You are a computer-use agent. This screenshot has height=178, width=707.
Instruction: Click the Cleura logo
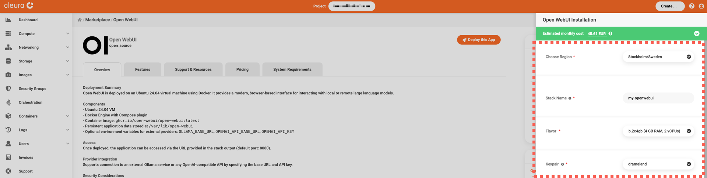tap(19, 6)
